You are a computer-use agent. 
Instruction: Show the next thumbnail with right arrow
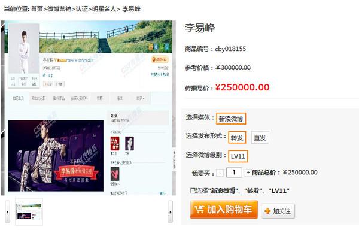point(170,212)
